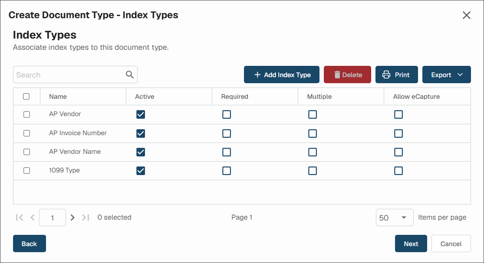Advance to next page arrow
This screenshot has width=484, height=263.
click(x=72, y=218)
